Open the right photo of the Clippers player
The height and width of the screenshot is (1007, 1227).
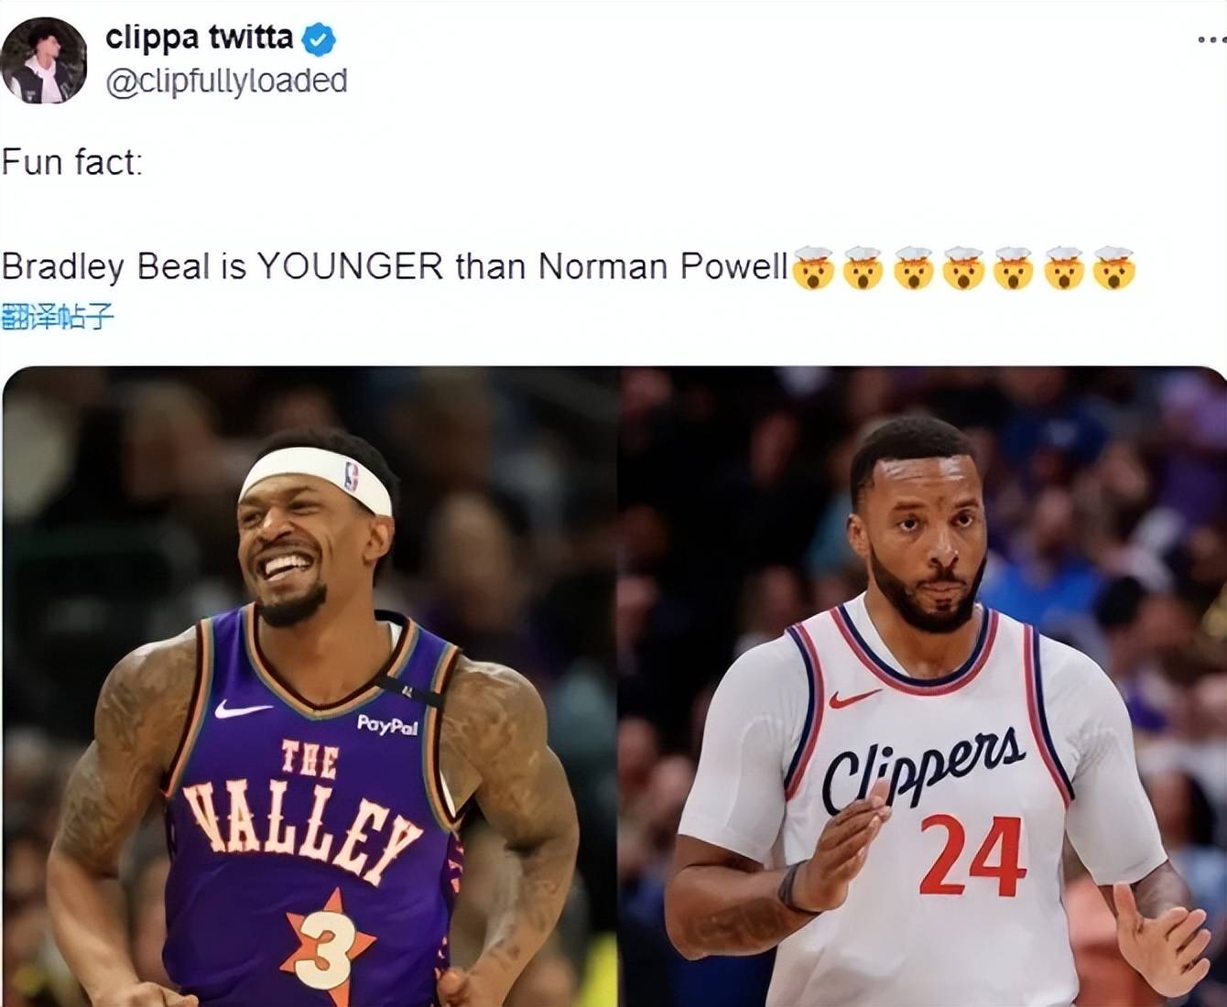click(x=923, y=687)
